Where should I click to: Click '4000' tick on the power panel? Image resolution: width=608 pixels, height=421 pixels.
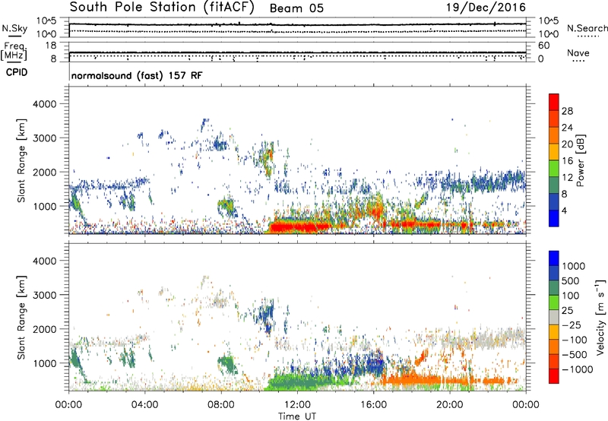pos(44,104)
